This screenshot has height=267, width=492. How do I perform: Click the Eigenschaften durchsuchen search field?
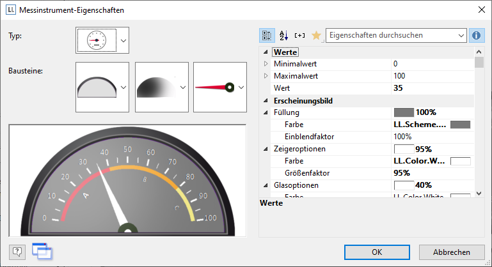click(x=390, y=36)
